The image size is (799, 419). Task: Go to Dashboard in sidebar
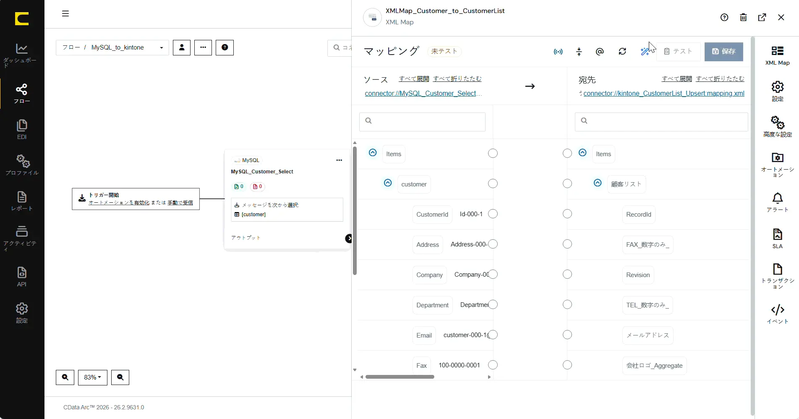click(x=22, y=55)
